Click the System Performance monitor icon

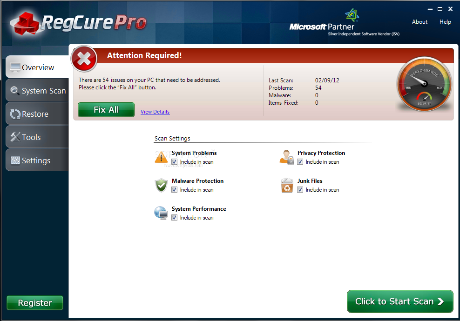pyautogui.click(x=161, y=213)
